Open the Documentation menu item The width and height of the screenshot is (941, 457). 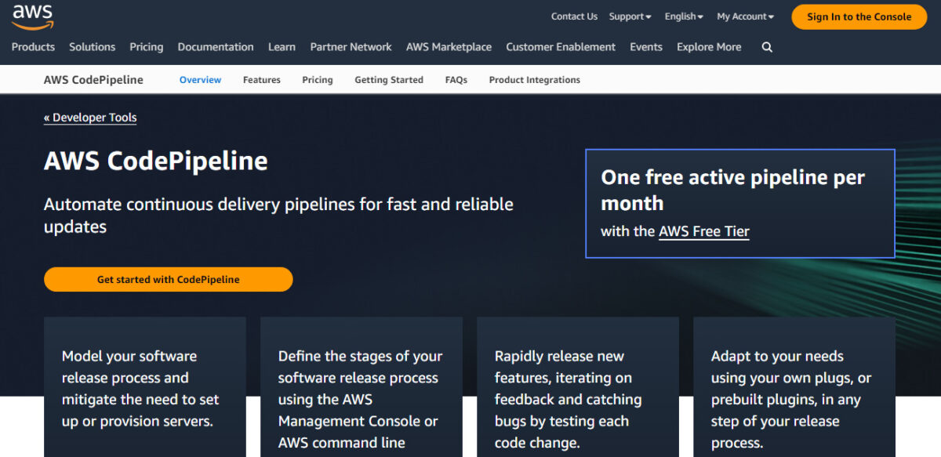pyautogui.click(x=216, y=47)
